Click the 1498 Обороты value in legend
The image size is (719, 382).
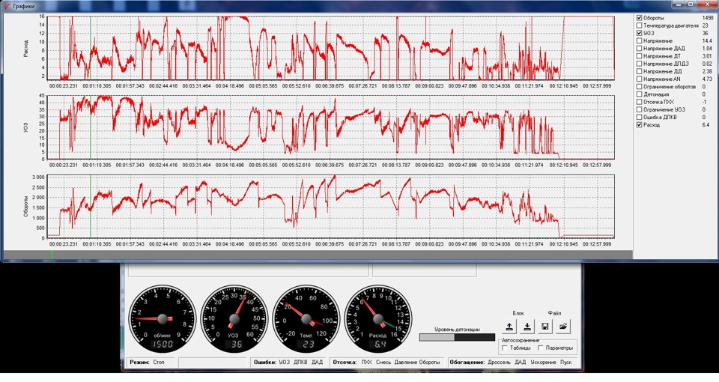pyautogui.click(x=708, y=18)
